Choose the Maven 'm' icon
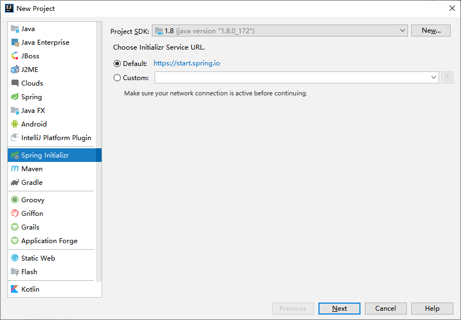Image resolution: width=461 pixels, height=320 pixels. [15, 168]
